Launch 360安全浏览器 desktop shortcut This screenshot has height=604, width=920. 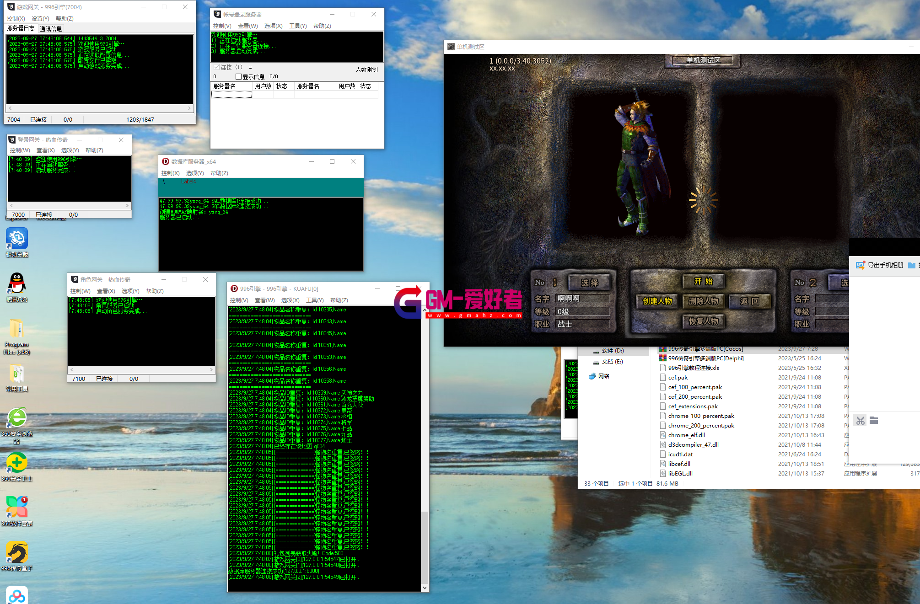coord(17,418)
